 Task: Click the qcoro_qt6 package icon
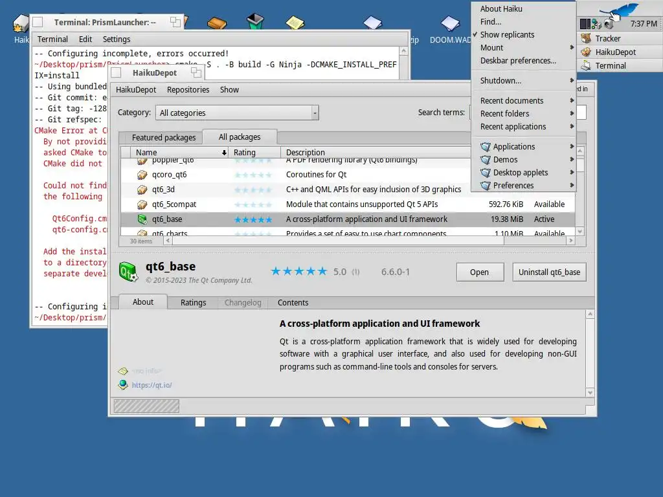coord(142,175)
